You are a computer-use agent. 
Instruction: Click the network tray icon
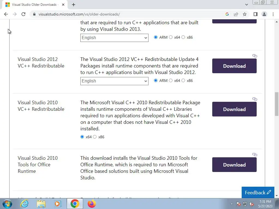pyautogui.click(x=245, y=204)
